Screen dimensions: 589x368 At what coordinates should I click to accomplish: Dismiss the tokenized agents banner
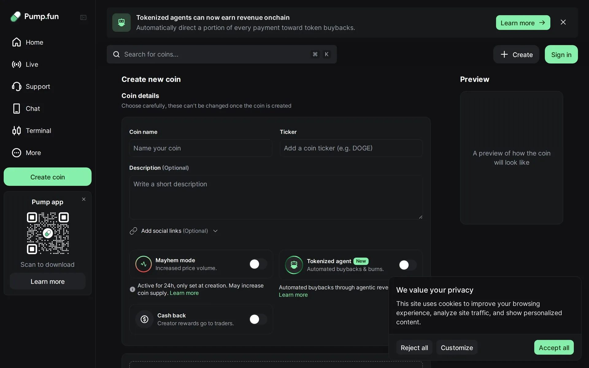click(563, 22)
